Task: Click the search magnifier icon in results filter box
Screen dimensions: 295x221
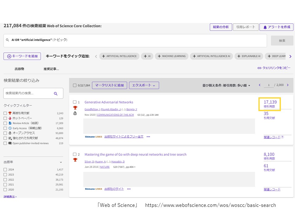Action: 56,94
